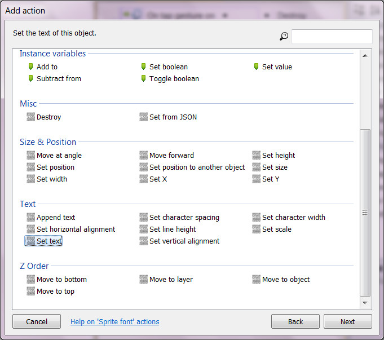Click the search magnifier icon
The width and height of the screenshot is (384, 340).
tap(284, 37)
